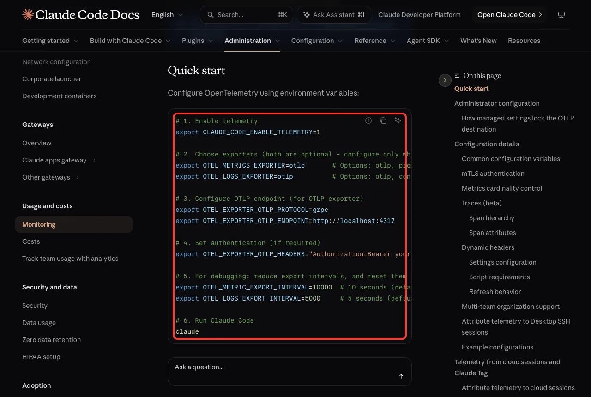Viewport: 591px width, 397px height.
Task: Open Ask Assistant button
Action: pos(334,15)
